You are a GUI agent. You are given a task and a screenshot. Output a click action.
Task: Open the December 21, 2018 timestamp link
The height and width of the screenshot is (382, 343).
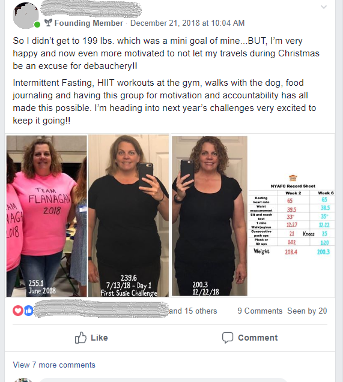coord(187,23)
